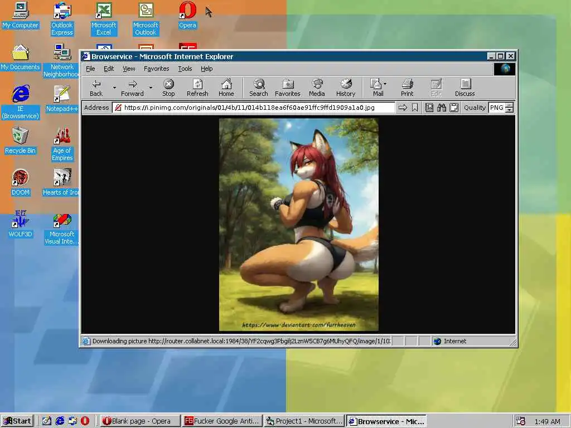This screenshot has height=428, width=571.
Task: Click the IE globe throbber logo
Action: pyautogui.click(x=505, y=69)
